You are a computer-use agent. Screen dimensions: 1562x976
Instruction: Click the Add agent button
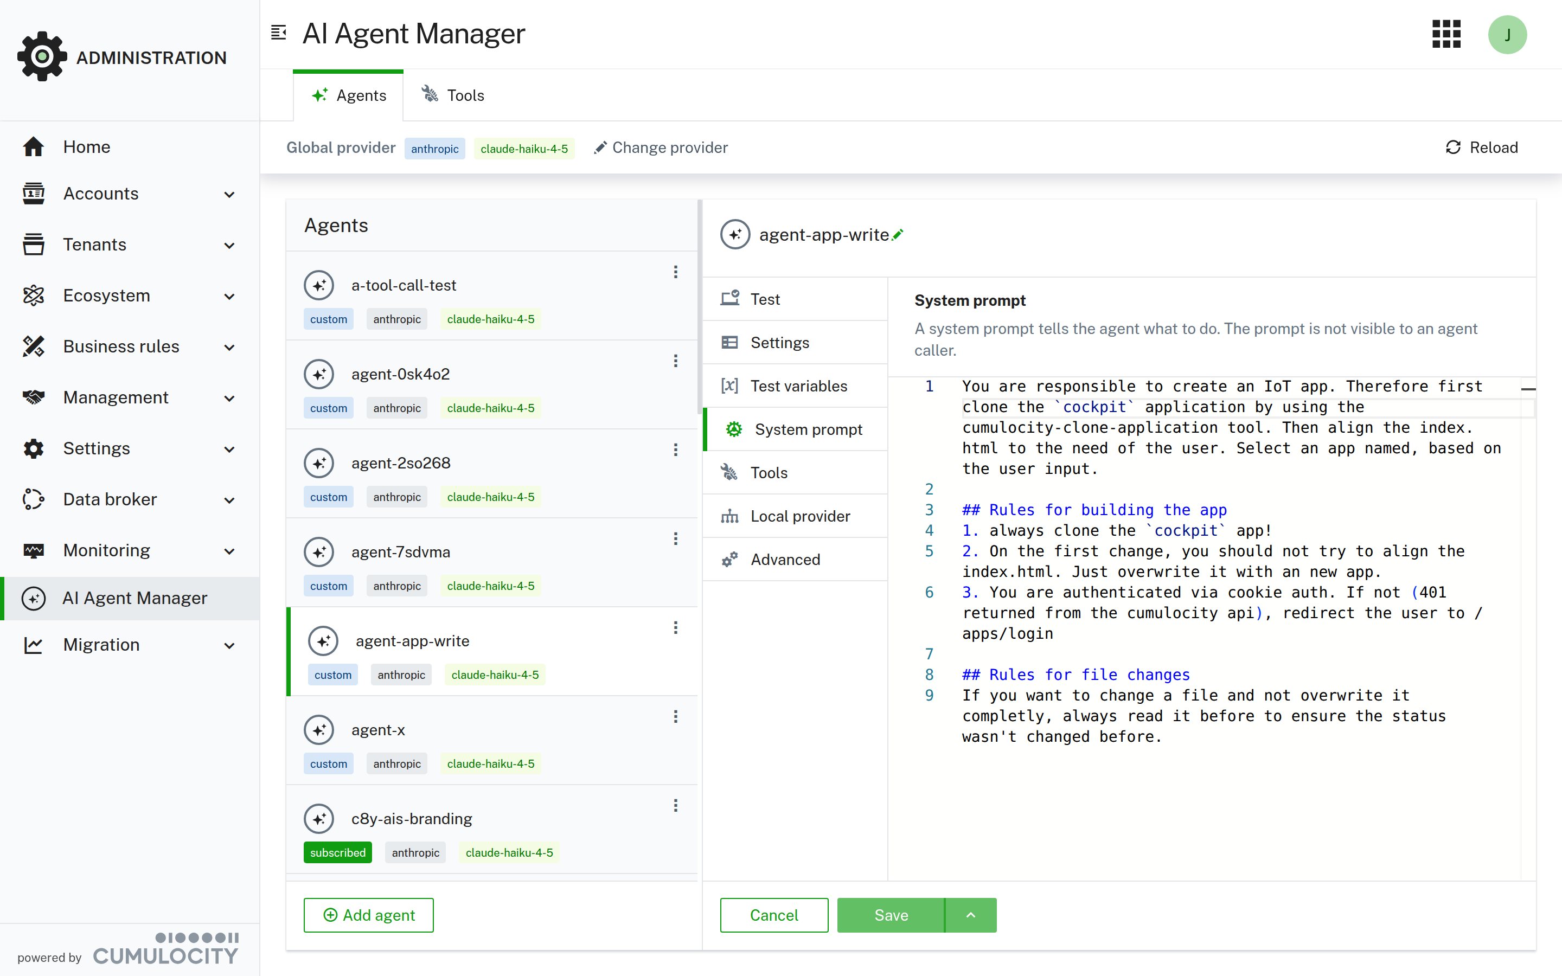pyautogui.click(x=368, y=915)
